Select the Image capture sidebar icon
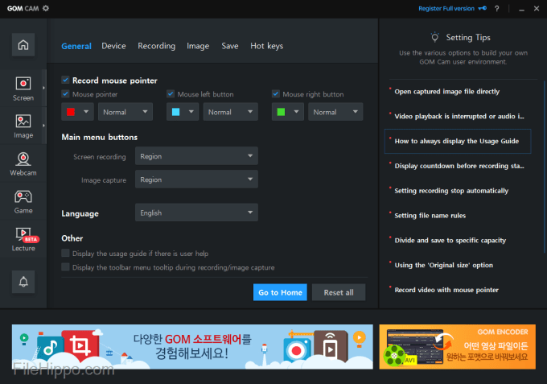The image size is (547, 384). [x=23, y=126]
